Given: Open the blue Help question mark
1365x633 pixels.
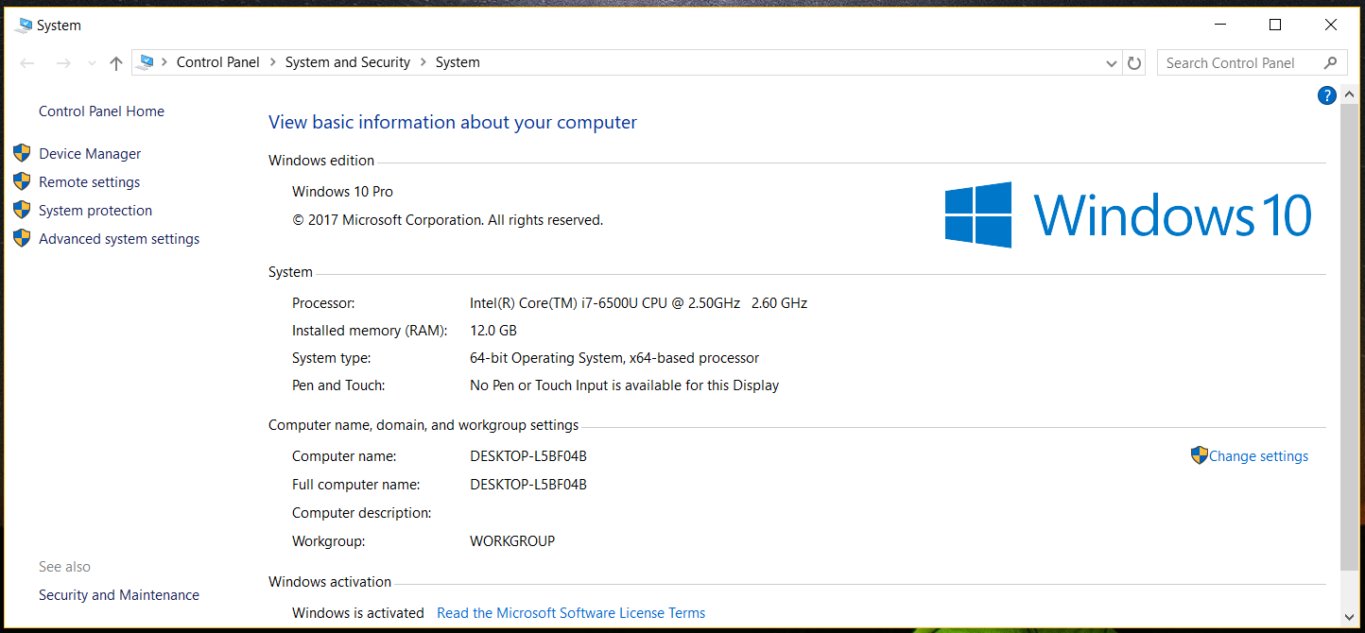Looking at the screenshot, I should pos(1326,95).
